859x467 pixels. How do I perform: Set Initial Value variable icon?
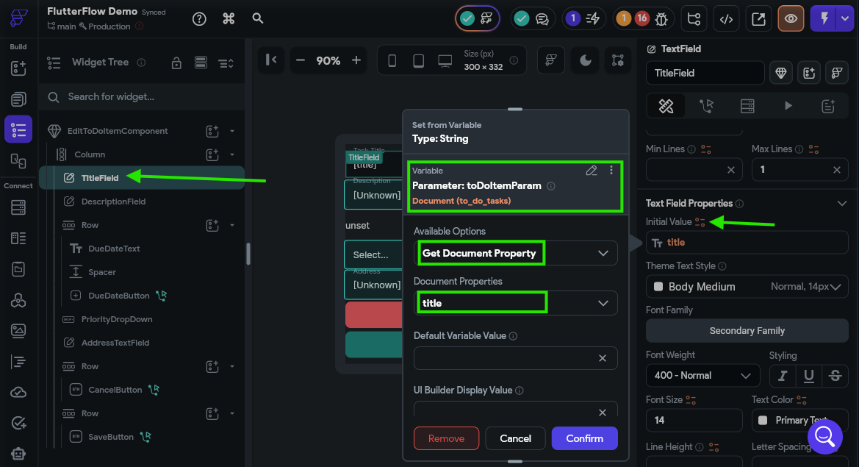click(x=700, y=222)
